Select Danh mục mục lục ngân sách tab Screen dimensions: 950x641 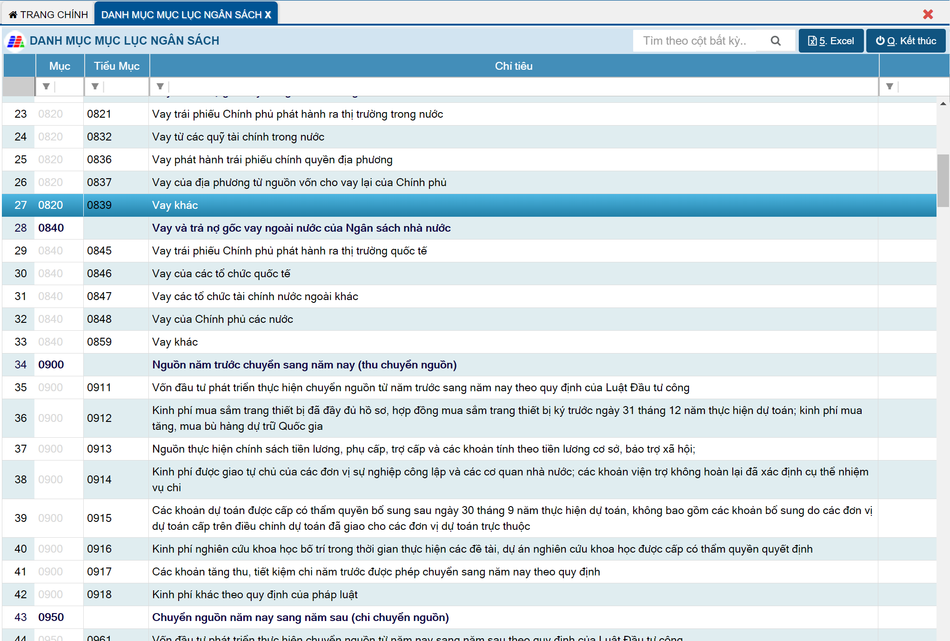click(x=181, y=15)
